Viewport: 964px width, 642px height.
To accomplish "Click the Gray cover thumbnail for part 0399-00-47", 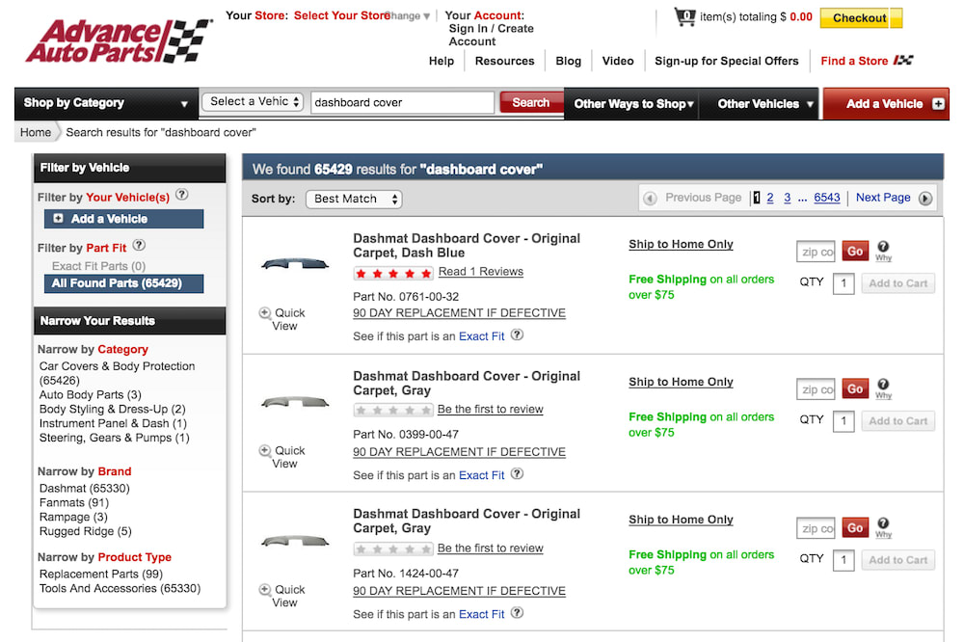I will (x=295, y=403).
